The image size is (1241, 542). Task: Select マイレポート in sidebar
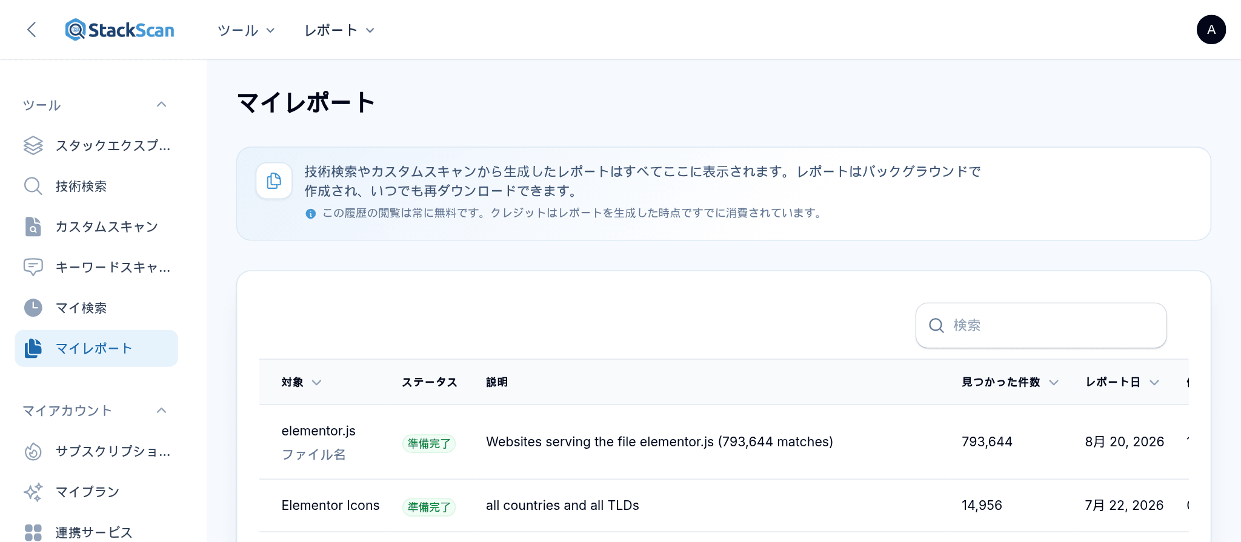pos(96,348)
